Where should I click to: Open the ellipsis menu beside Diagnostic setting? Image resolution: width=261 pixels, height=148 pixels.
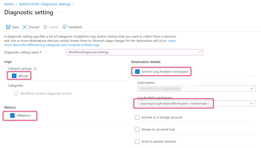[61, 12]
